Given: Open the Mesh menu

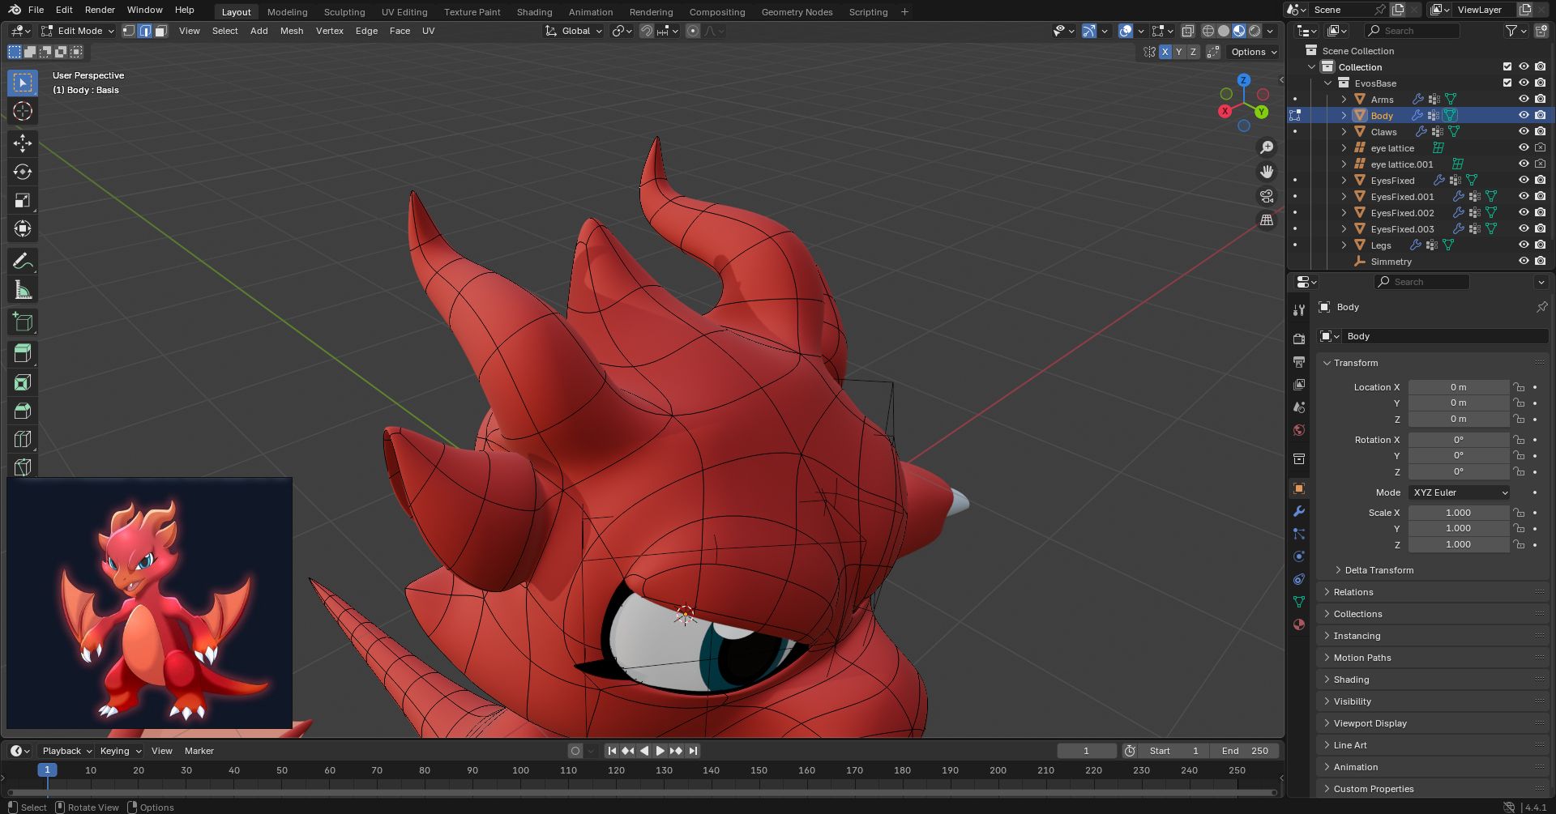Looking at the screenshot, I should pos(292,31).
